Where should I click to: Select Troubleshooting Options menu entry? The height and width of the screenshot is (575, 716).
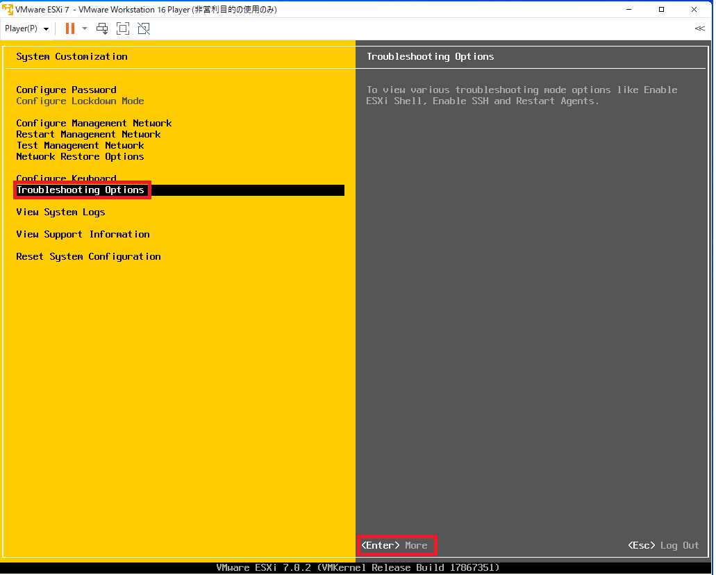(81, 190)
